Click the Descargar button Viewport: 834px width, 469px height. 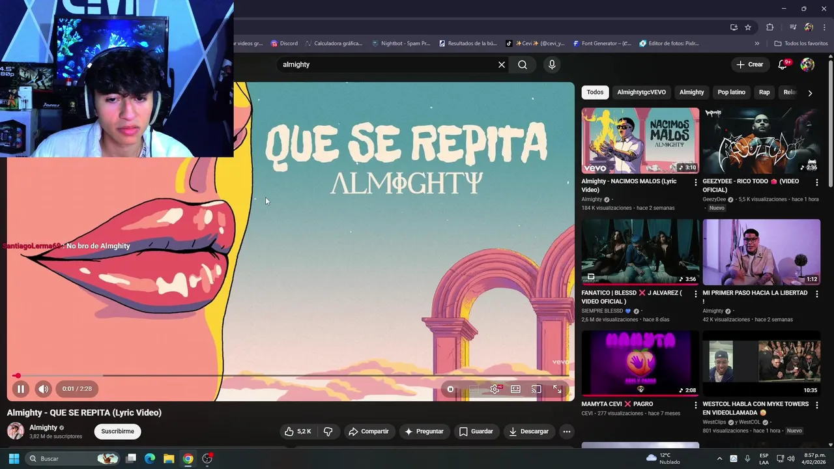point(528,431)
